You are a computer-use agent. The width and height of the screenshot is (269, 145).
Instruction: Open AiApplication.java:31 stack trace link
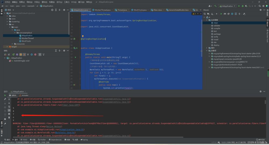72,130
